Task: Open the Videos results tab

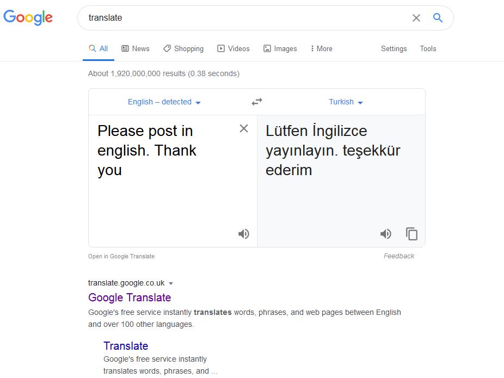Action: (233, 48)
